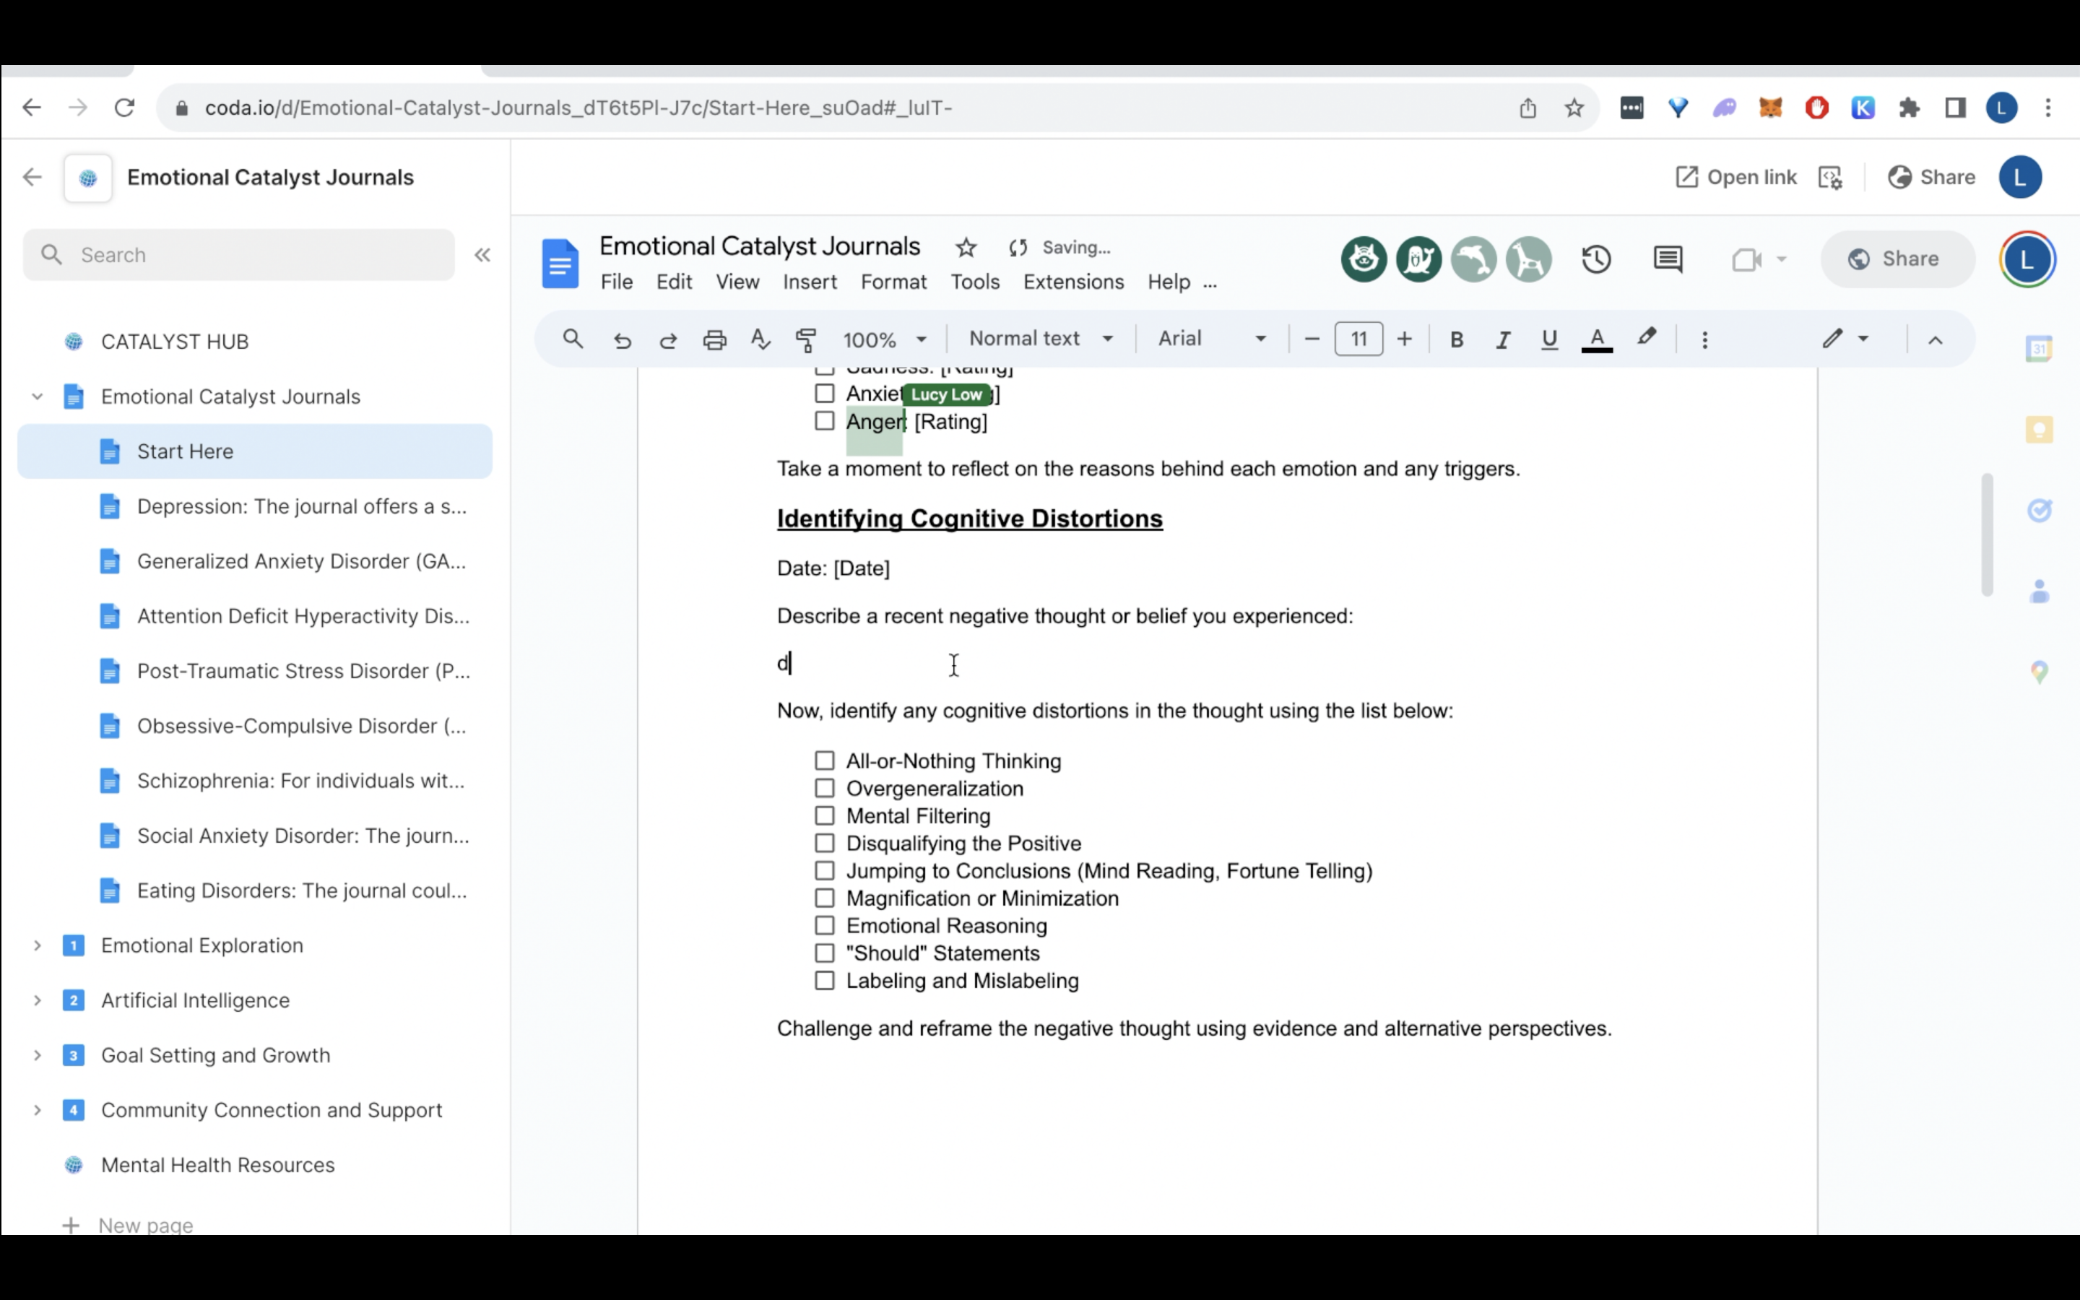Click the highlight color marker icon
Image resolution: width=2080 pixels, height=1300 pixels.
pyautogui.click(x=1646, y=338)
